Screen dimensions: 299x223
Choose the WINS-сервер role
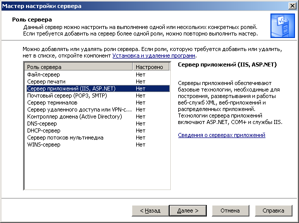pyautogui.click(x=97, y=144)
